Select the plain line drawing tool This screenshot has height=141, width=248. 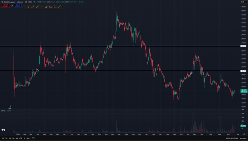tap(37, 7)
